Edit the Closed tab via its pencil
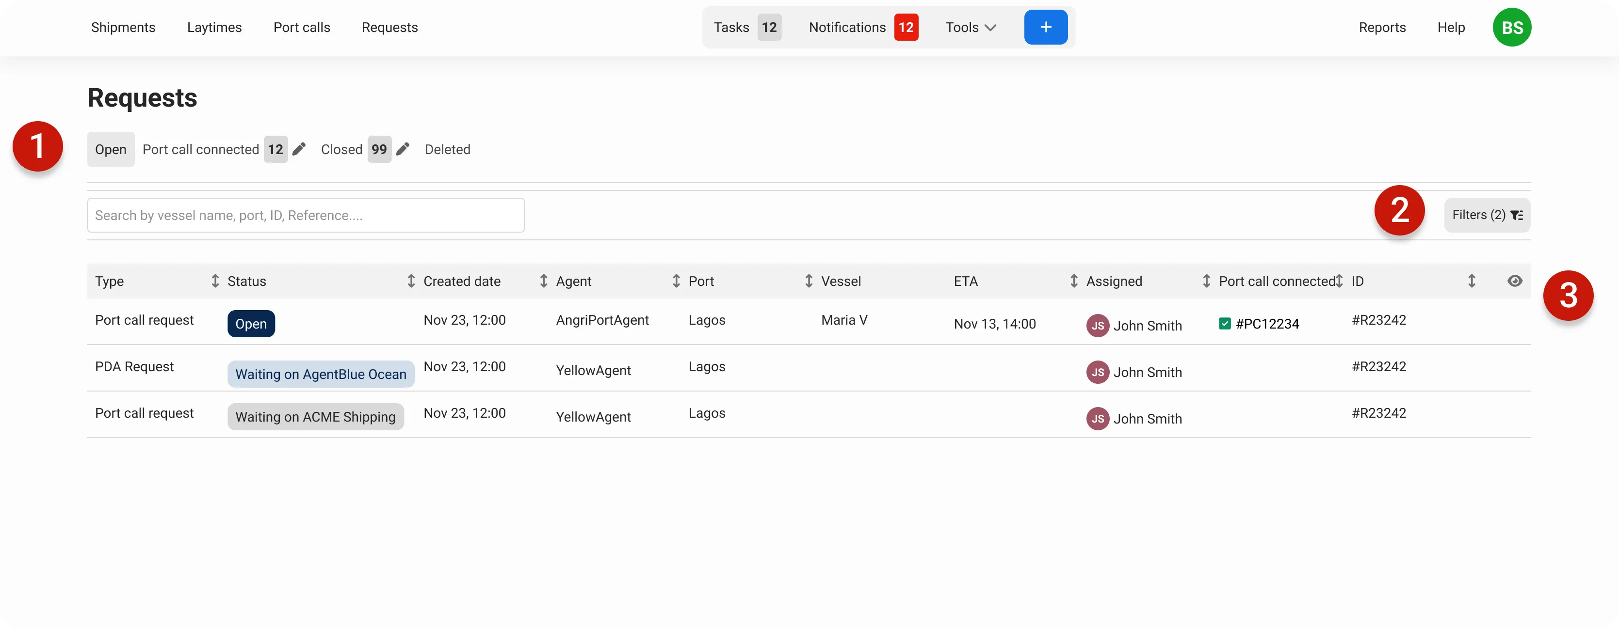 pos(403,149)
